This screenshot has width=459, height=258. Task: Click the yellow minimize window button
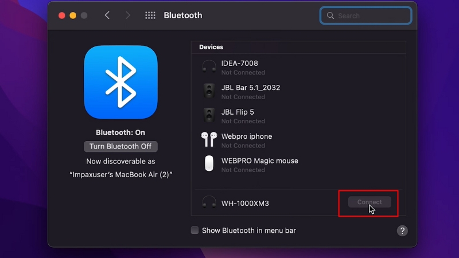pyautogui.click(x=73, y=15)
